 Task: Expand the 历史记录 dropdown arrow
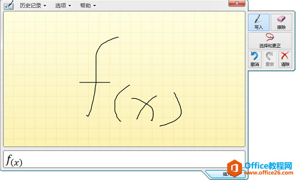[x=45, y=6]
